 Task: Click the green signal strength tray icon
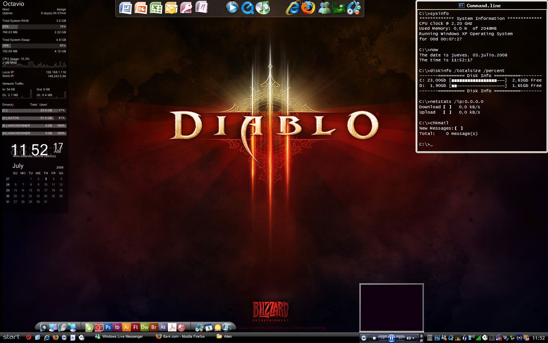click(x=478, y=338)
